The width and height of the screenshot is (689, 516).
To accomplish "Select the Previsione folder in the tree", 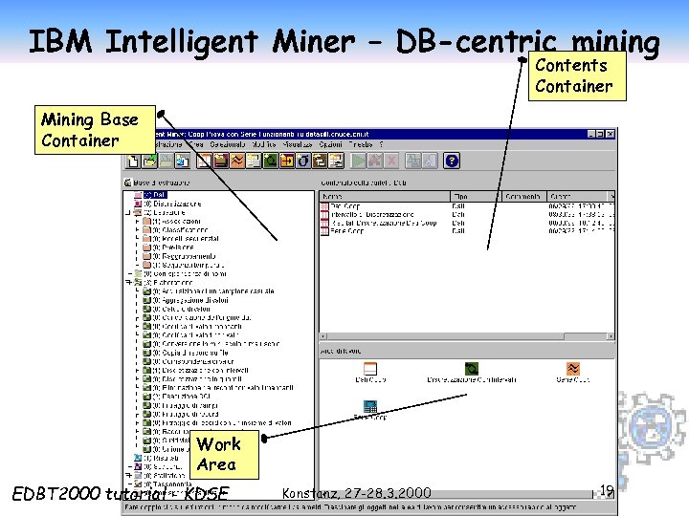I will point(170,247).
